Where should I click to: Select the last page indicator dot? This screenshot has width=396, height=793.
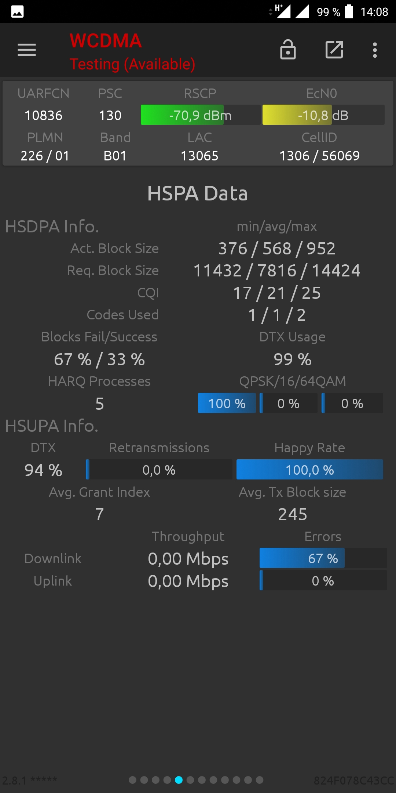pos(260,780)
